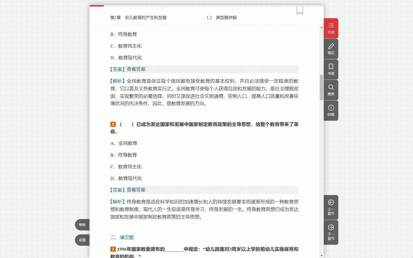Image resolution: width=413 pixels, height=258 pixels.
Task: Click the 【解析】 label beginning 终身教育是适应
Action: [117, 202]
